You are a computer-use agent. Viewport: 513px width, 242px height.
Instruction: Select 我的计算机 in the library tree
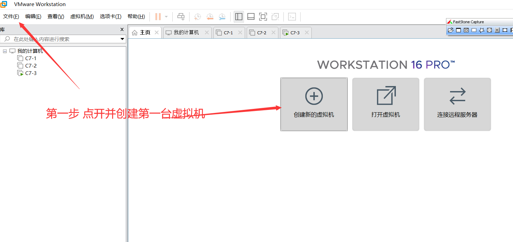pyautogui.click(x=30, y=51)
